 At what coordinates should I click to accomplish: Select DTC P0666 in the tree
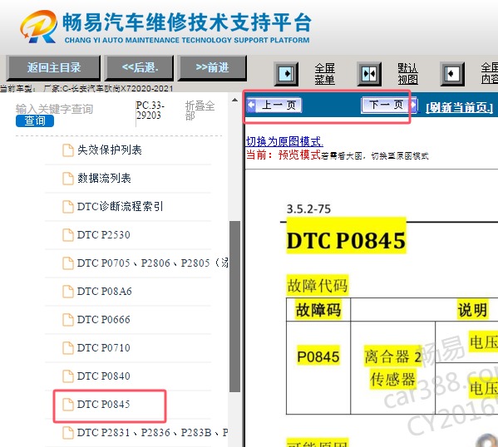pyautogui.click(x=104, y=319)
